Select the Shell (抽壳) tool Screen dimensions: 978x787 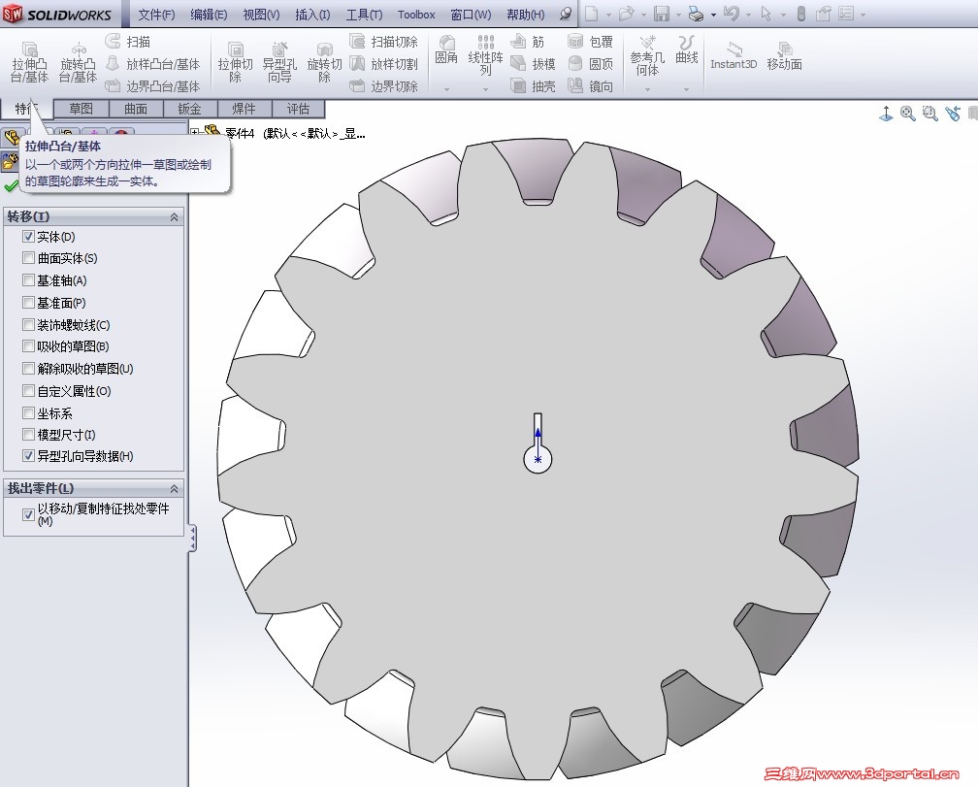pyautogui.click(x=533, y=86)
